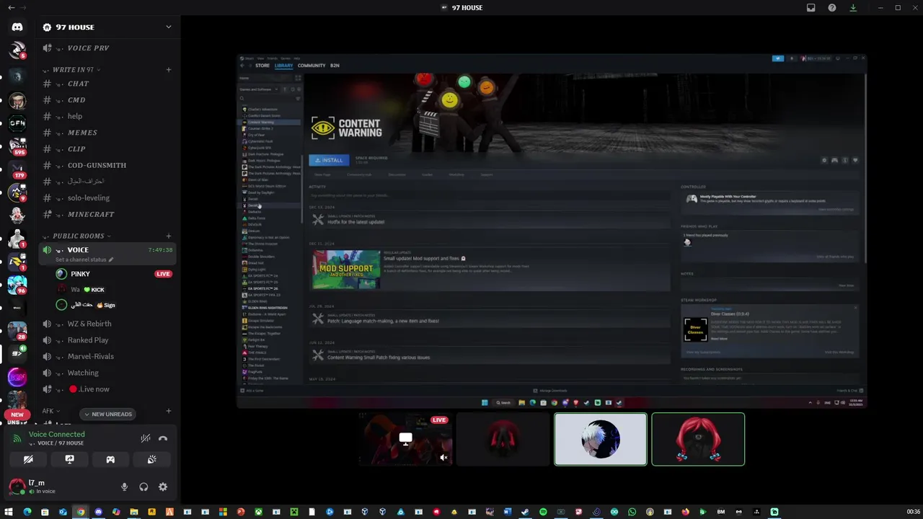Open WhatsApp icon on the Windows taskbar
This screenshot has height=519, width=923.
pyautogui.click(x=632, y=512)
